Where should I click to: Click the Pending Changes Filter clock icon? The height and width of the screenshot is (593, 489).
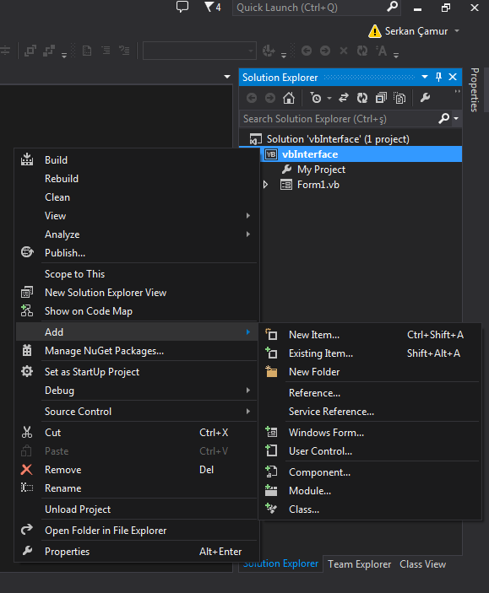pos(316,99)
